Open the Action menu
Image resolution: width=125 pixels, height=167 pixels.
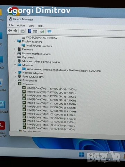(x=21, y=25)
